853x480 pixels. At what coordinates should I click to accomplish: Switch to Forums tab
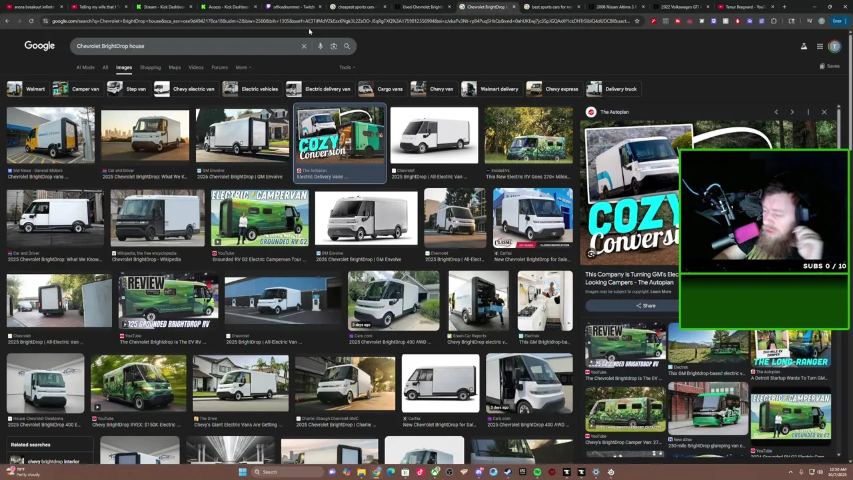point(219,67)
